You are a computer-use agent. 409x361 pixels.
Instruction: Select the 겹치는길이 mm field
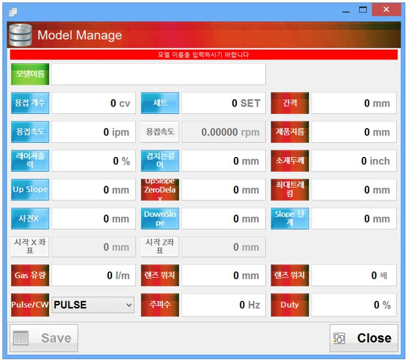pos(223,161)
